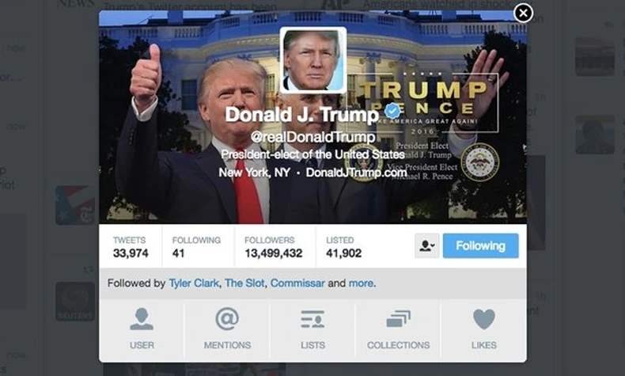
Task: Show more followers you know
Action: pyautogui.click(x=361, y=283)
